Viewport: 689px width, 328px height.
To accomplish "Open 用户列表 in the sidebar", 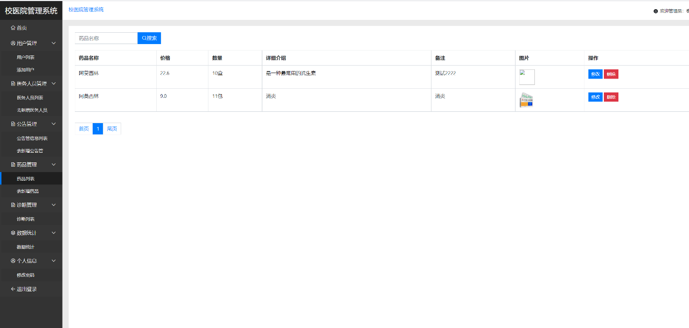I will [25, 57].
